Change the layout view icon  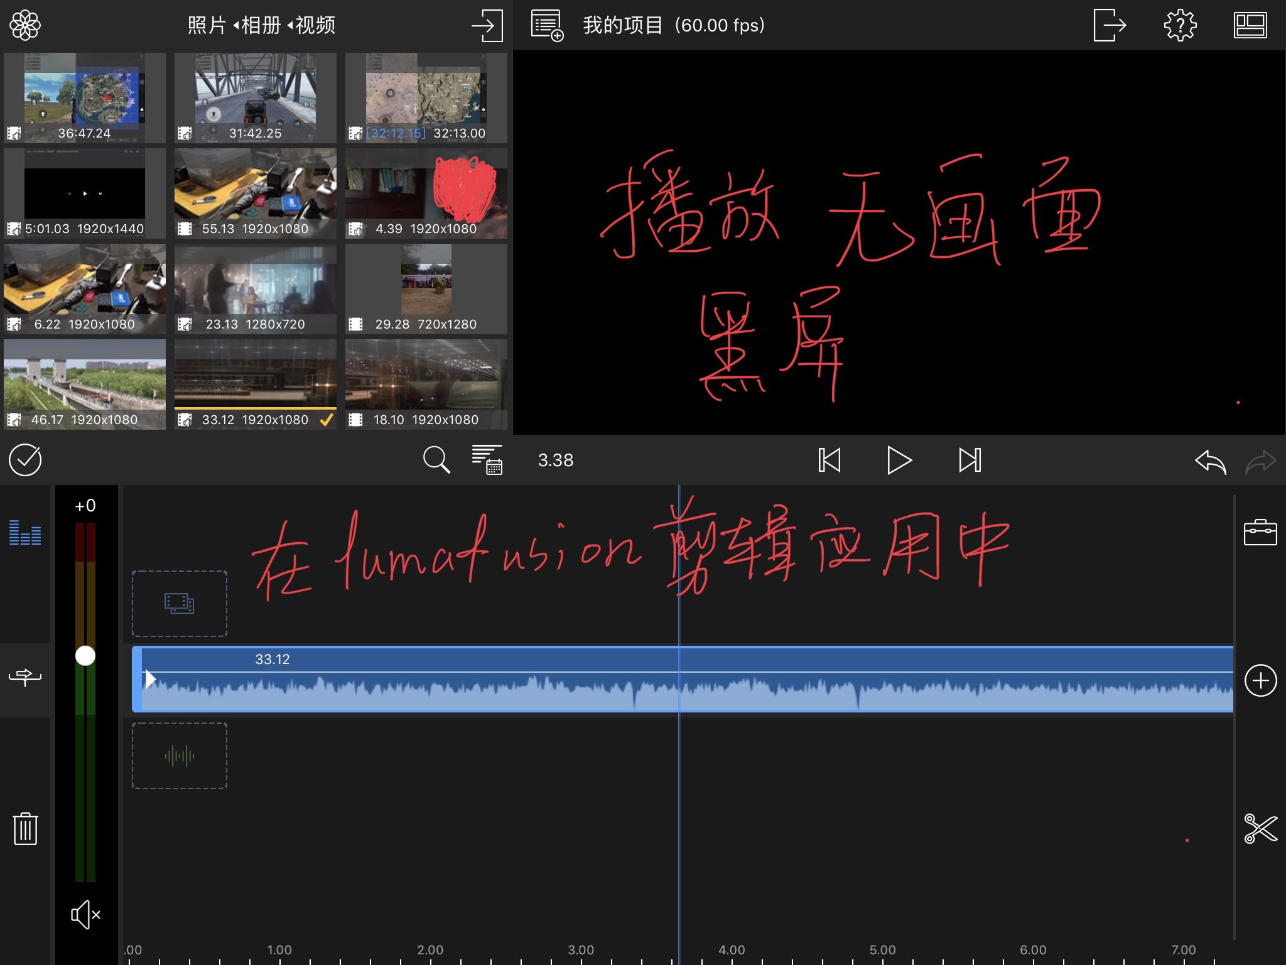[x=1250, y=25]
